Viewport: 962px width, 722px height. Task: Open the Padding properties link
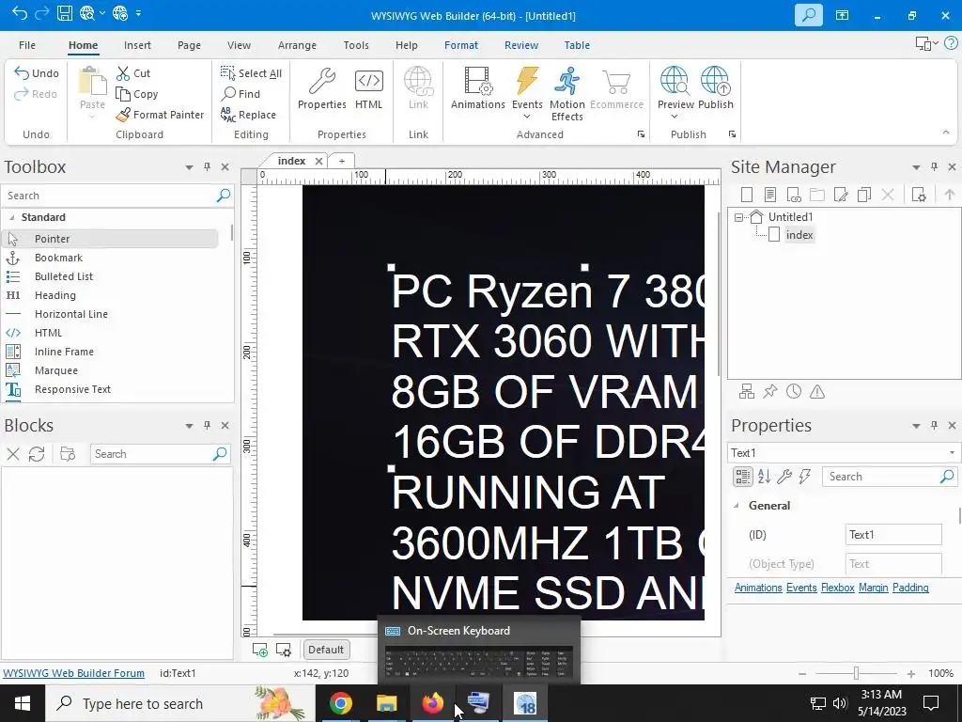pos(910,588)
